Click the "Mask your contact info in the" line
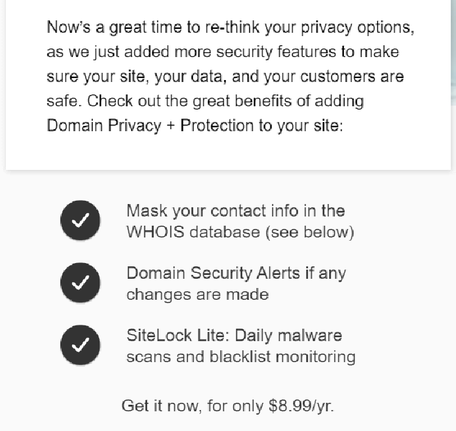456x431 pixels. pyautogui.click(x=236, y=211)
